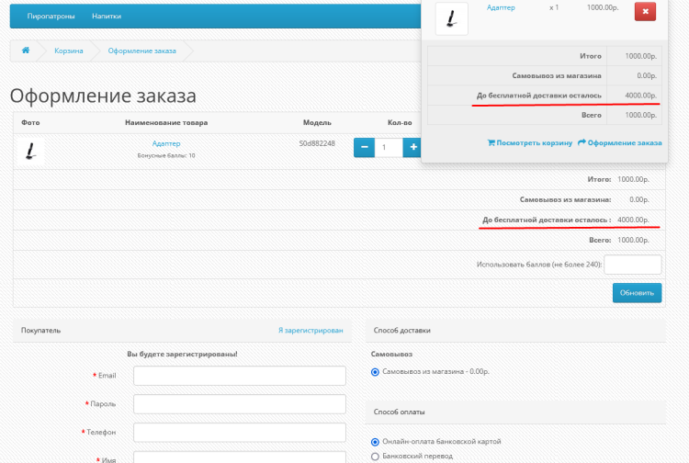Choose Банковский перевод payment method
The image size is (689, 463).
click(x=375, y=457)
